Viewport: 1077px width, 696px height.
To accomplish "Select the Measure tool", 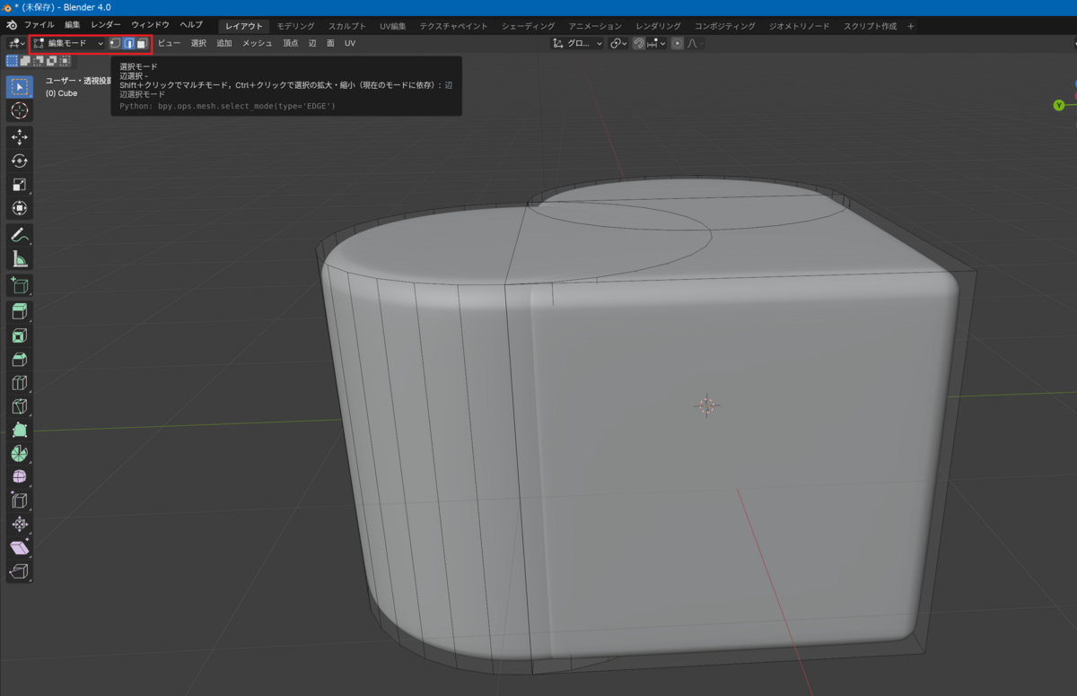I will click(x=19, y=259).
